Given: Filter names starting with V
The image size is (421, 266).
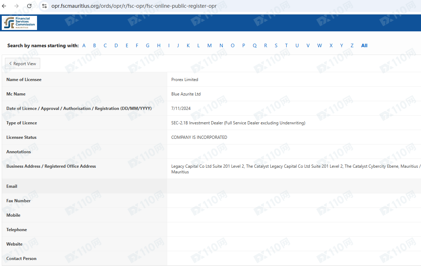Looking at the screenshot, I should point(308,46).
